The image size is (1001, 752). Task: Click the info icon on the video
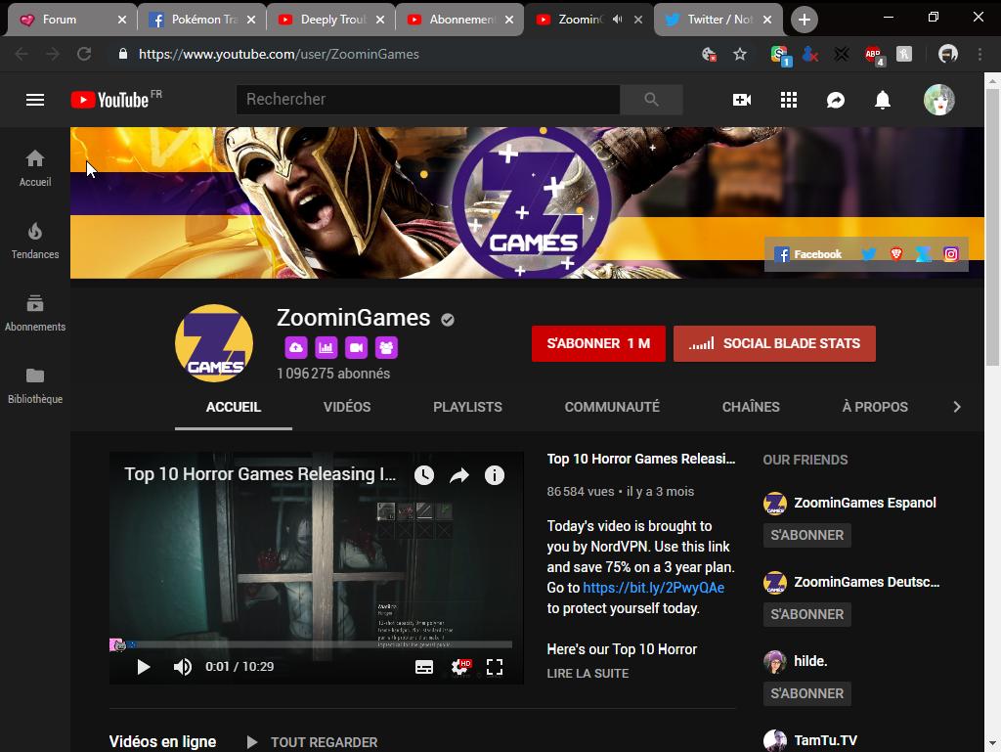pyautogui.click(x=494, y=475)
